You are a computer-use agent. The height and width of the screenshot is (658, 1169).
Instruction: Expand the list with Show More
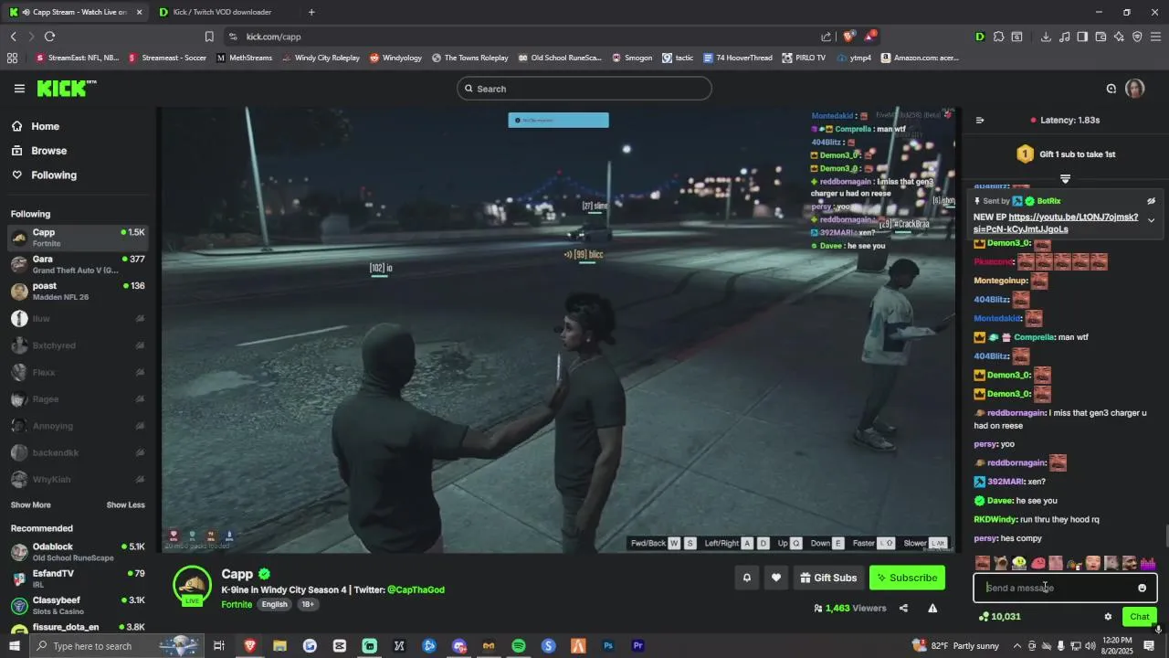click(x=30, y=504)
